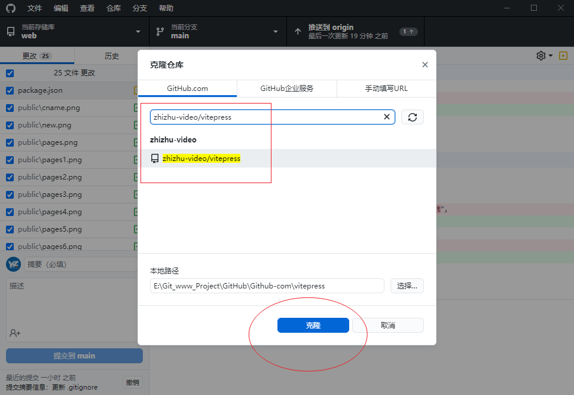Click the zhizhu-video group heading
Screen dimensions: 574x395
[173, 139]
